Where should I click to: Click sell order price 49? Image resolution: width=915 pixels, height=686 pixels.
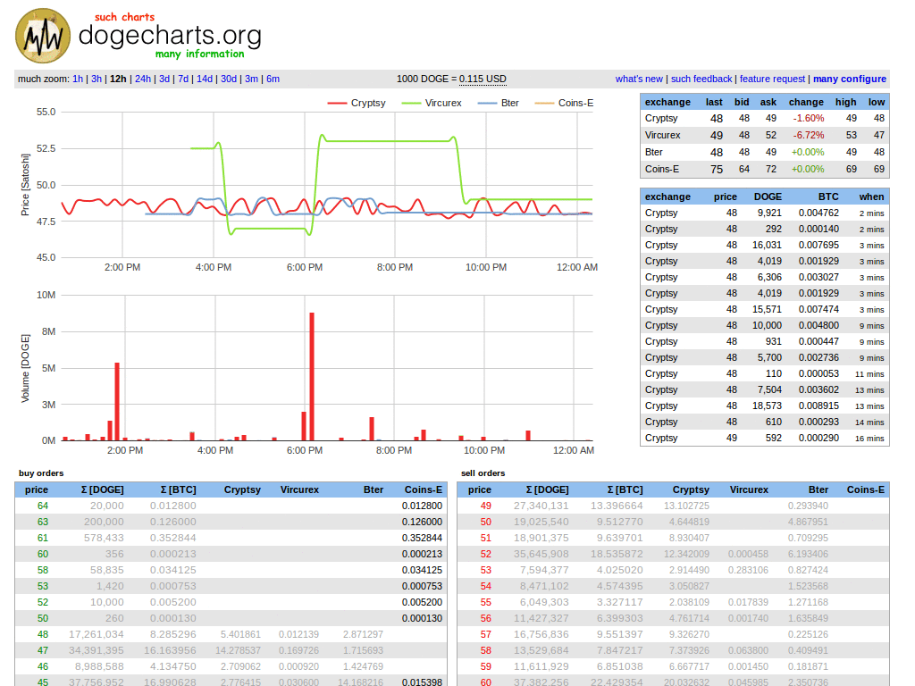(x=485, y=506)
